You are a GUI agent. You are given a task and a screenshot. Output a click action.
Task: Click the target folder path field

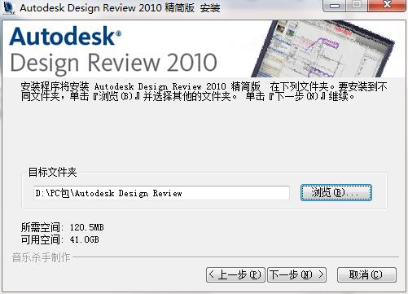pos(161,193)
